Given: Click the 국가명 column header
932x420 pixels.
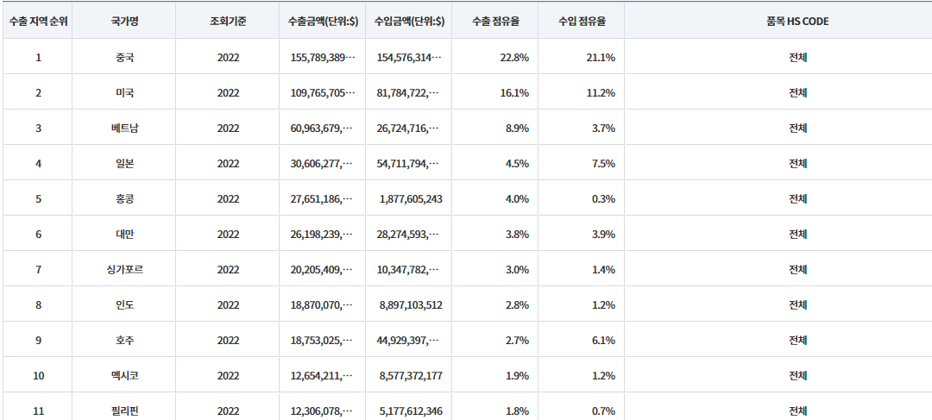Looking at the screenshot, I should 124,22.
